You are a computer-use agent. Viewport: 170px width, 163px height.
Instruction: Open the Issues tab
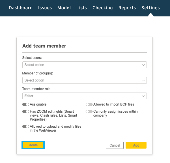[x=45, y=8]
